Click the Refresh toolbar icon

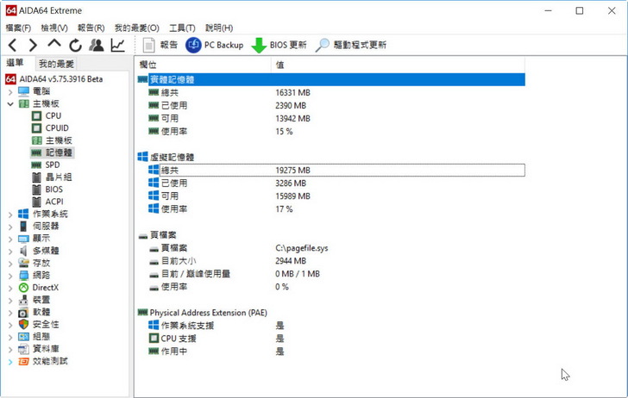pyautogui.click(x=75, y=45)
